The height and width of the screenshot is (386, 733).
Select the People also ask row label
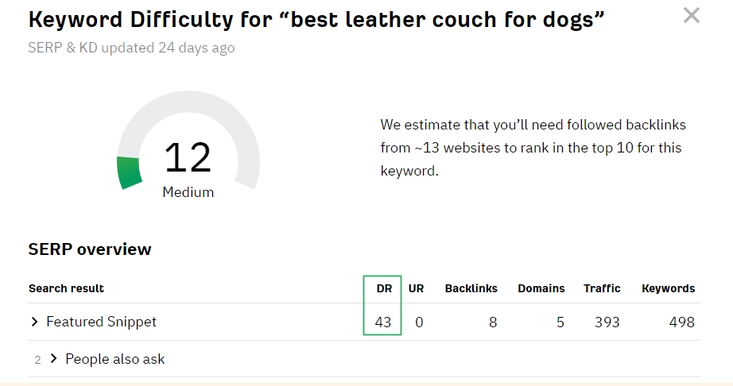(115, 359)
